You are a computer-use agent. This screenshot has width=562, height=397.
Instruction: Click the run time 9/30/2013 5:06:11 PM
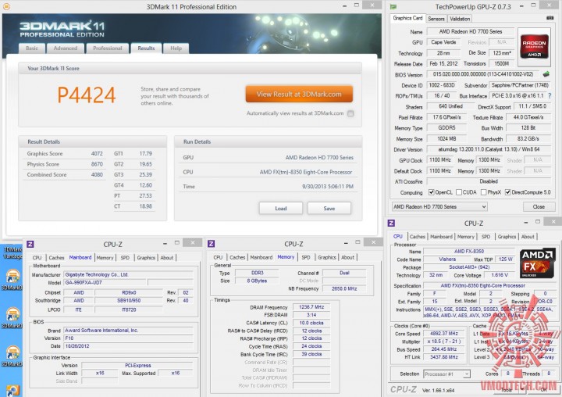point(328,187)
